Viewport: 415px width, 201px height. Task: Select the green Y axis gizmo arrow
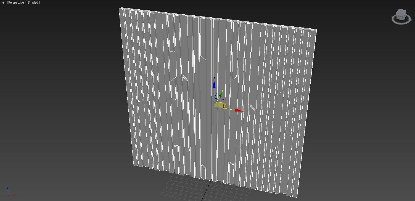tap(220, 95)
